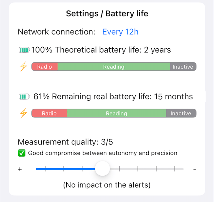Tap the minus sign at slider end

click(194, 169)
